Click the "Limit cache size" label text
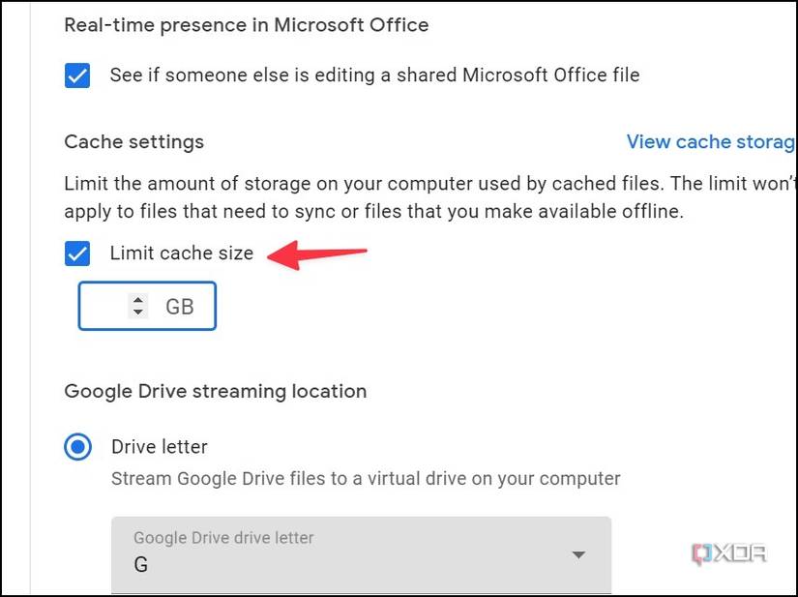 click(182, 254)
